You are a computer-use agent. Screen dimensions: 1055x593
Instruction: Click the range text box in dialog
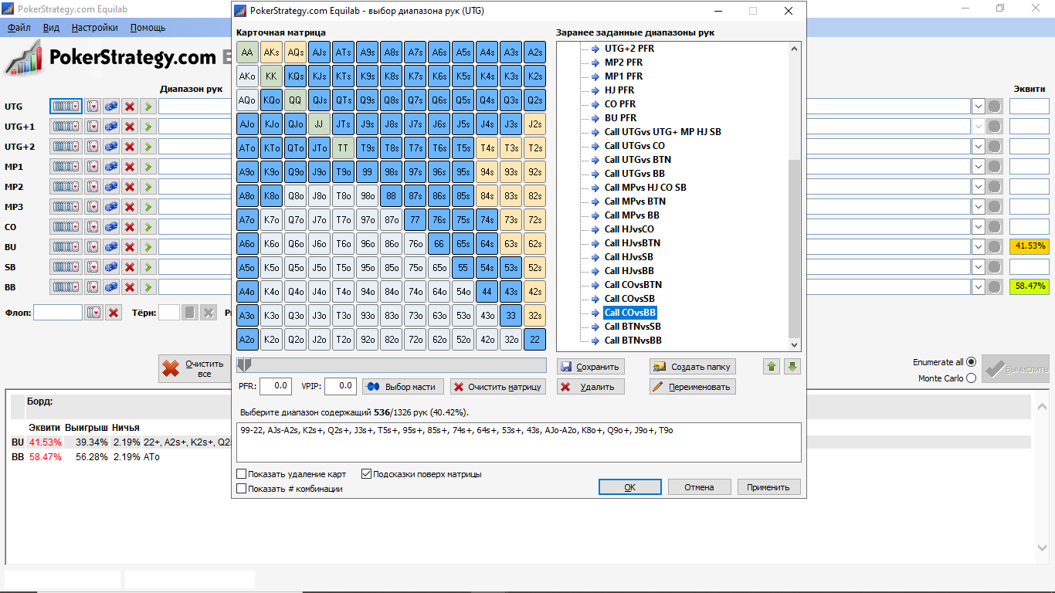[x=519, y=442]
